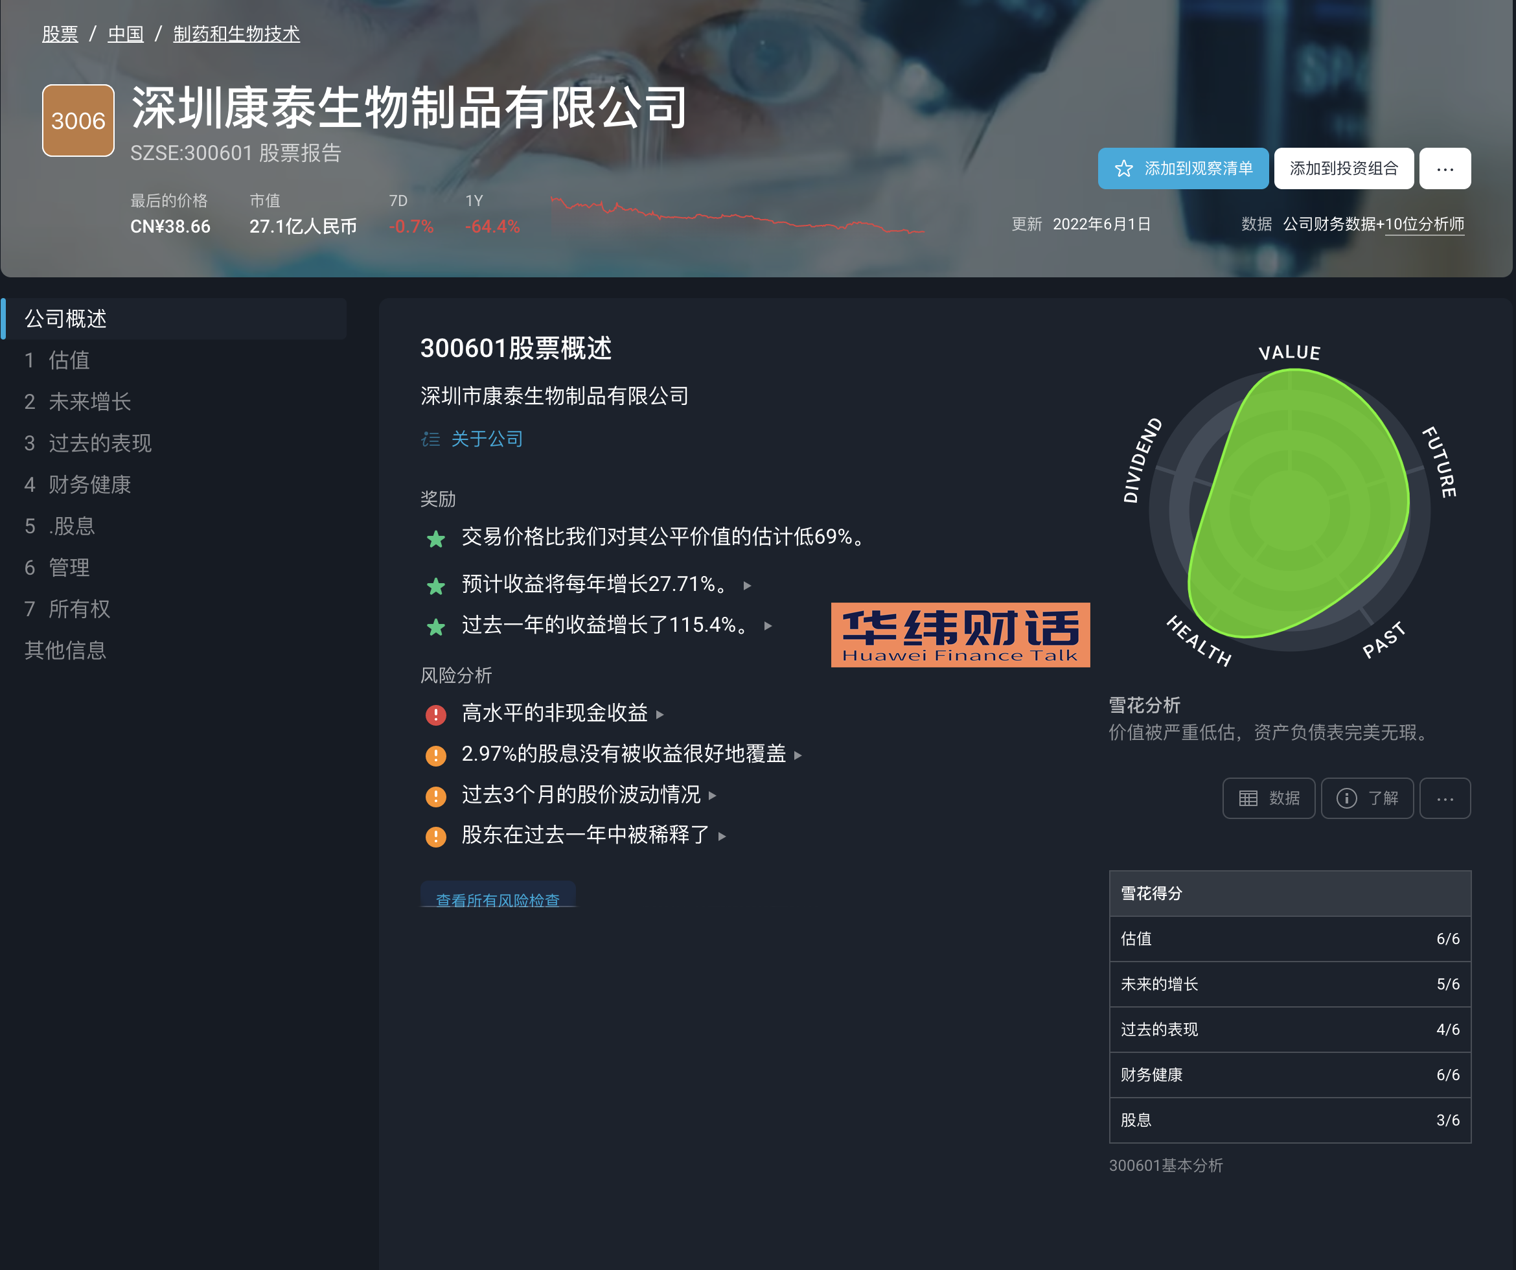Click the 数据 button below the snowflake
Viewport: 1516px width, 1270px height.
point(1269,798)
